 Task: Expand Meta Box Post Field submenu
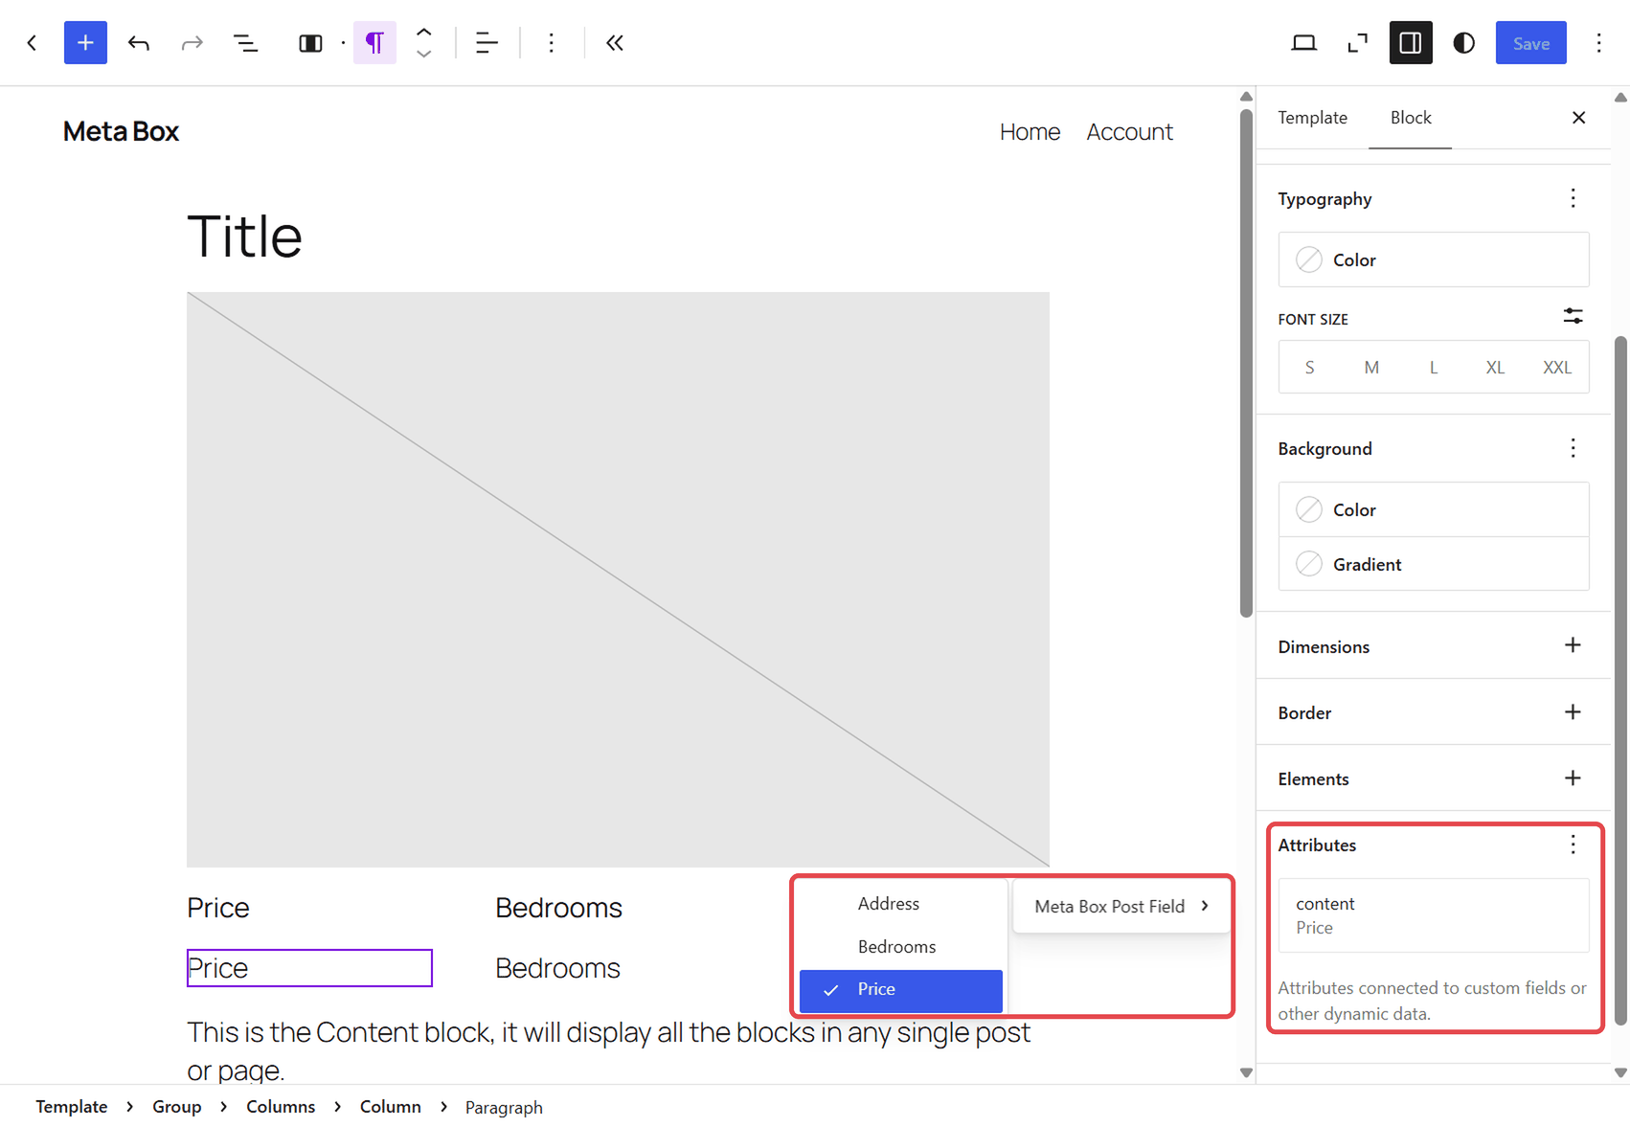tap(1121, 906)
